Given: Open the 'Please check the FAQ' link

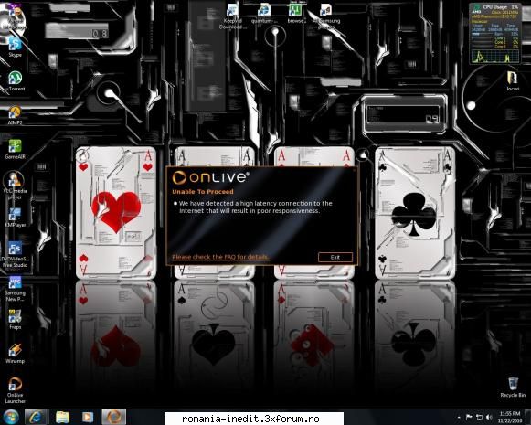Looking at the screenshot, I should coord(220,257).
